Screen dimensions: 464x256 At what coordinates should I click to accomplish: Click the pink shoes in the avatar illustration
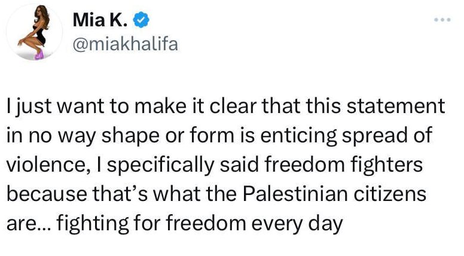pyautogui.click(x=39, y=55)
